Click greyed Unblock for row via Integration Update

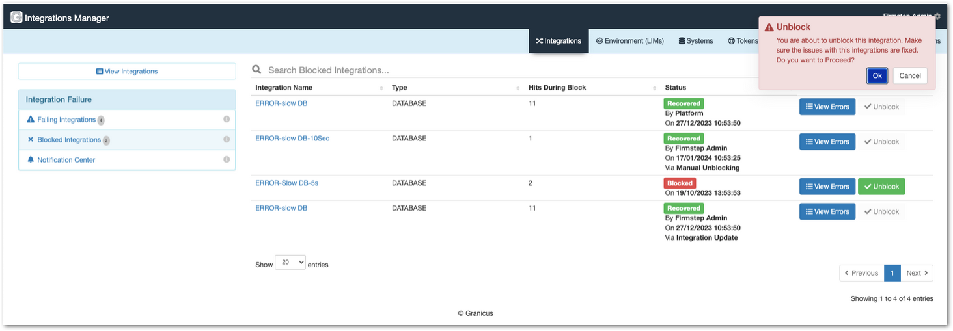coord(881,211)
